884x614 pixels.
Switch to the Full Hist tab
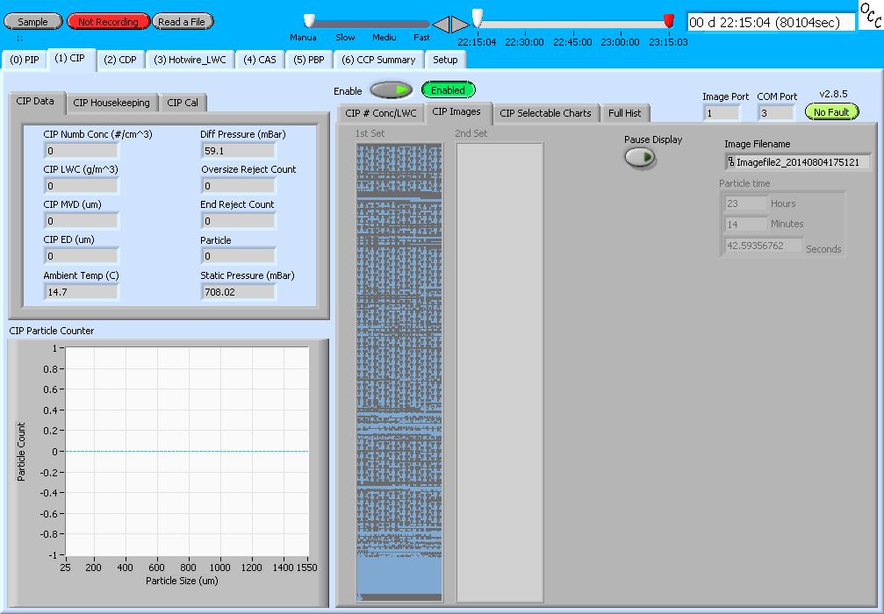625,113
